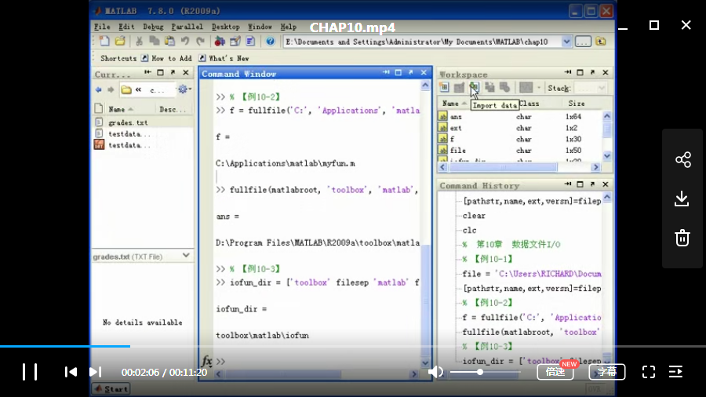706x397 pixels.
Task: Open the Parallel menu
Action: (x=187, y=27)
